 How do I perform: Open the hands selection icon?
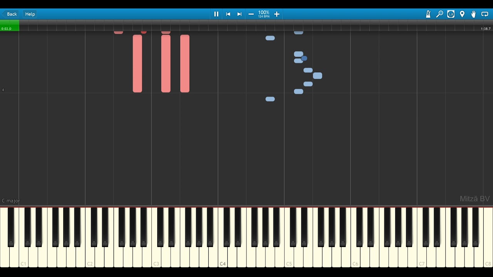[x=473, y=14]
